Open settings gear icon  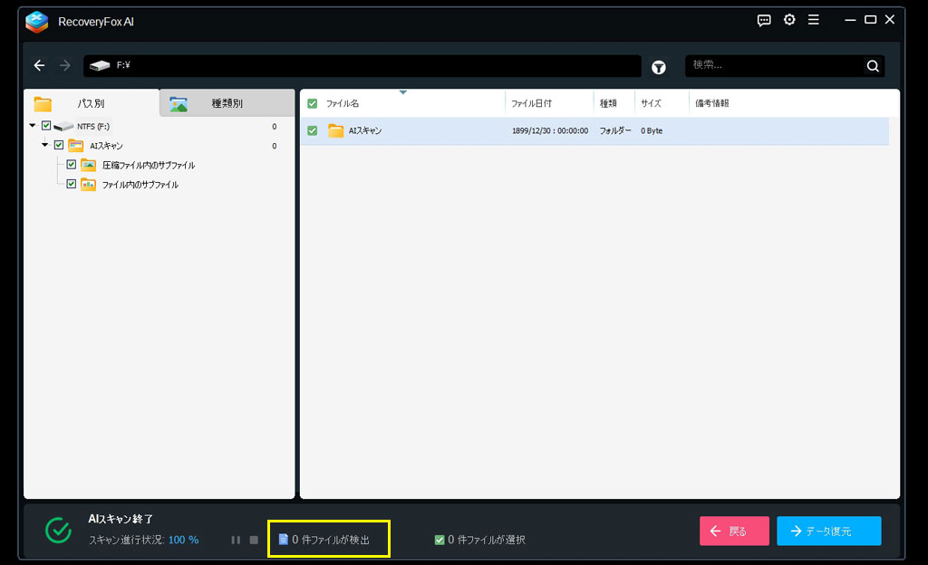(789, 20)
